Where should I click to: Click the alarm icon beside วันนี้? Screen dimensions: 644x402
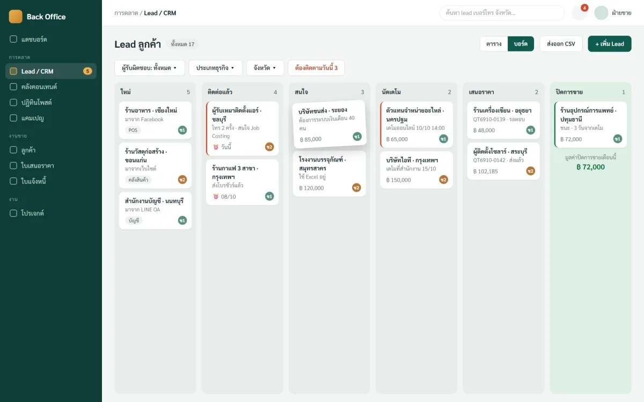pyautogui.click(x=216, y=147)
